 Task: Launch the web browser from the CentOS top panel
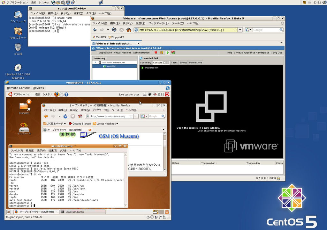pyautogui.click(x=53, y=3)
